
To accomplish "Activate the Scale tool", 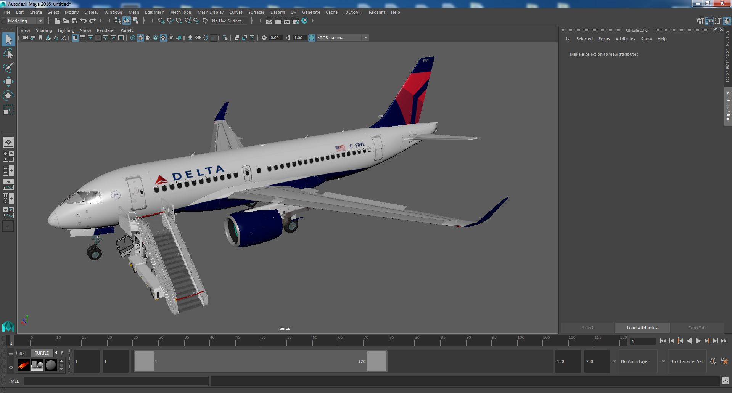I will click(x=8, y=110).
